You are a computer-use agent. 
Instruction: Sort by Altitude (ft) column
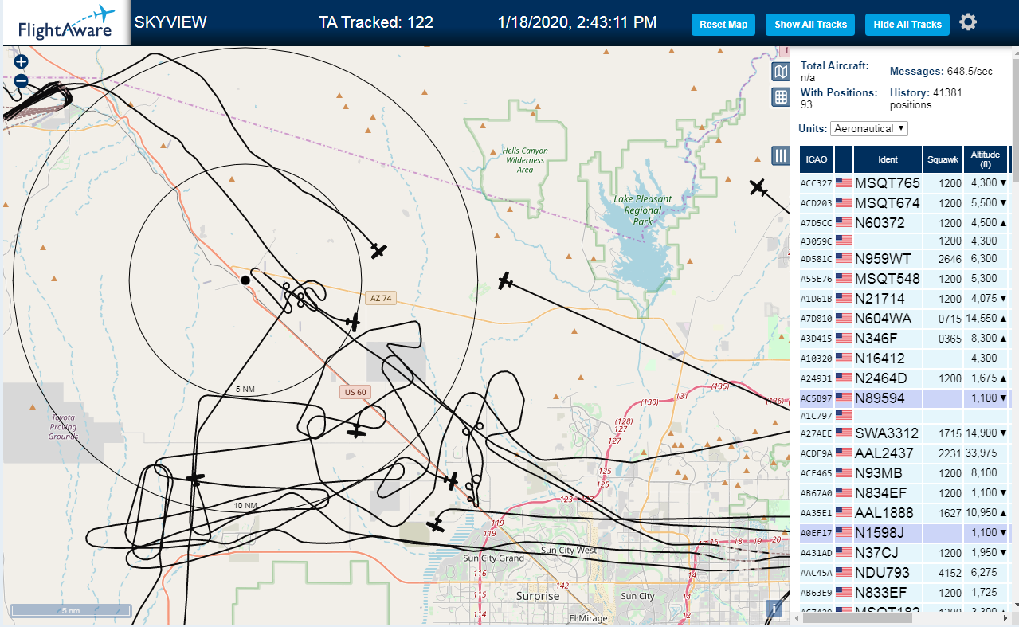click(986, 159)
